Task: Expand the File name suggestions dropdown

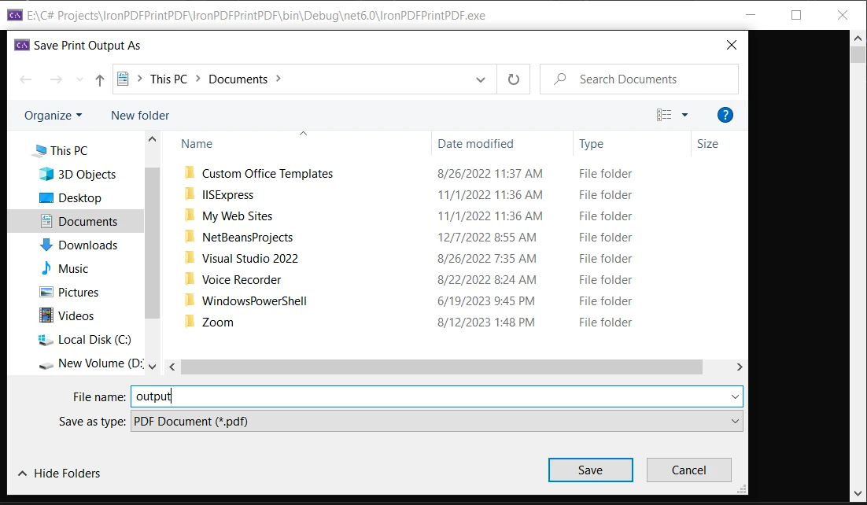Action: [x=735, y=397]
